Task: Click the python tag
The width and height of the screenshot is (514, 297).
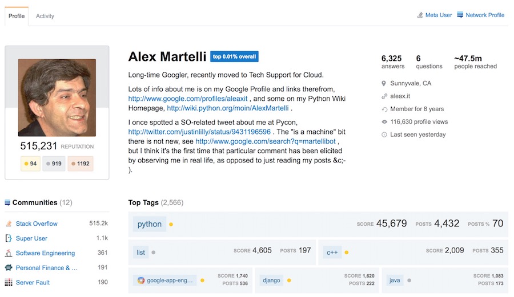Action: 150,224
